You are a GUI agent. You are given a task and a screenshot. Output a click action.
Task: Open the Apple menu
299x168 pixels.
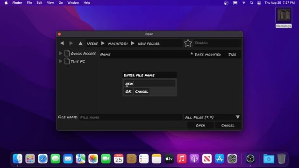[6, 3]
